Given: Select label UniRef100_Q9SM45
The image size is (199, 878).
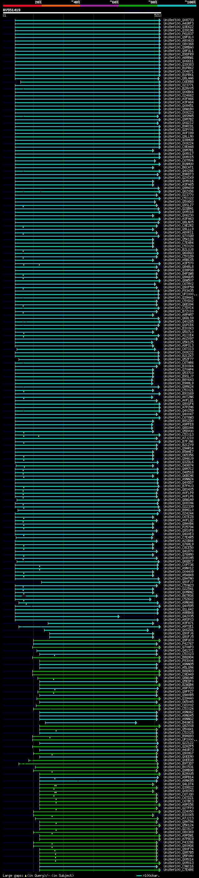Looking at the screenshot, I should [178, 116].
